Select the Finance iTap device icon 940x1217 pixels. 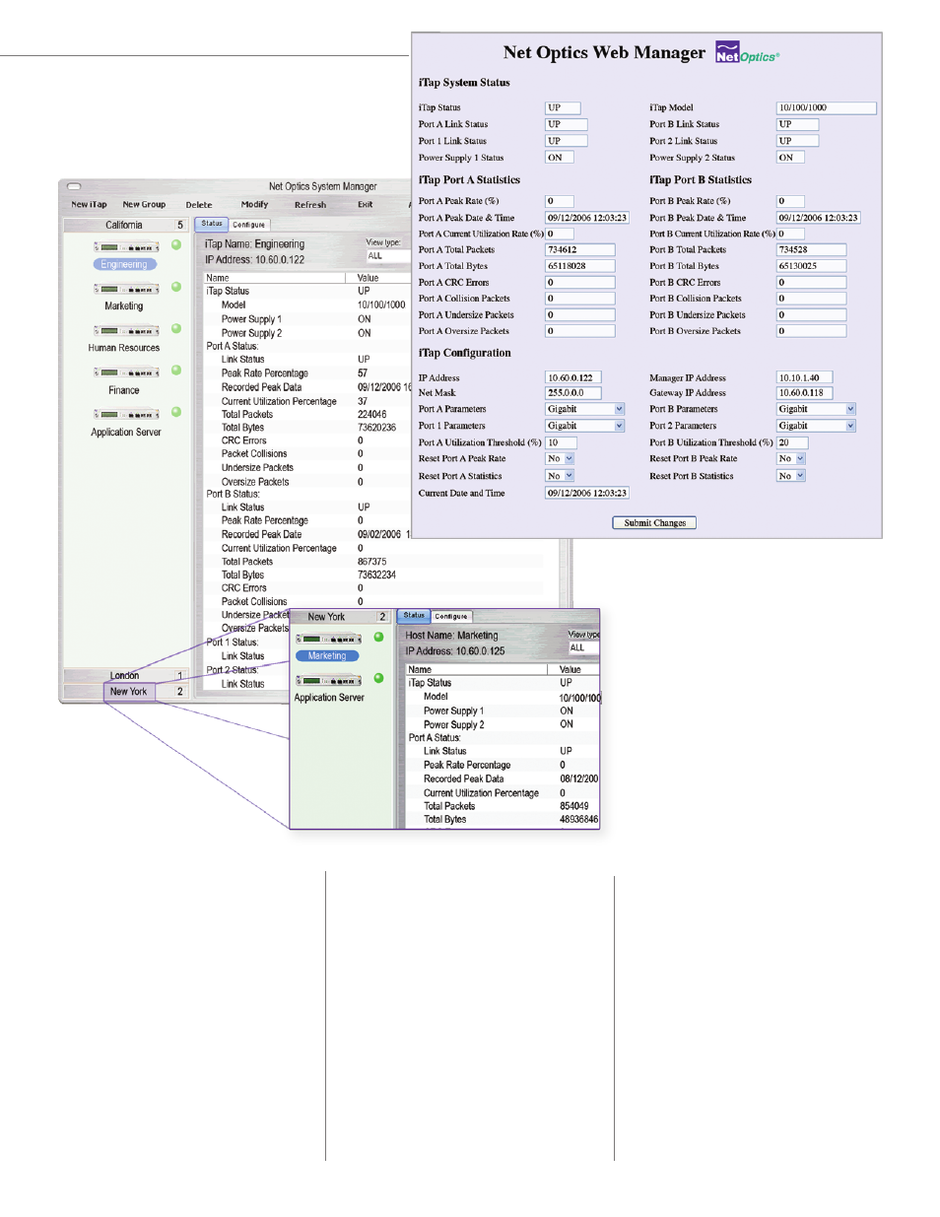[126, 372]
